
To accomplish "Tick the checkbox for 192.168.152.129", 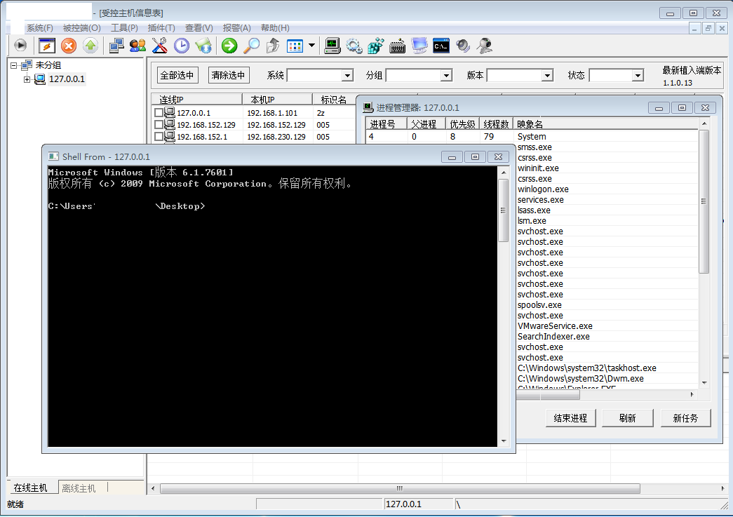I will pos(159,125).
